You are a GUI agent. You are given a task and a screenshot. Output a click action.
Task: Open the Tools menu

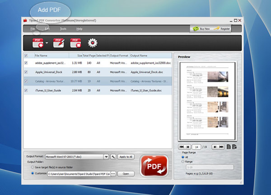[63, 29]
